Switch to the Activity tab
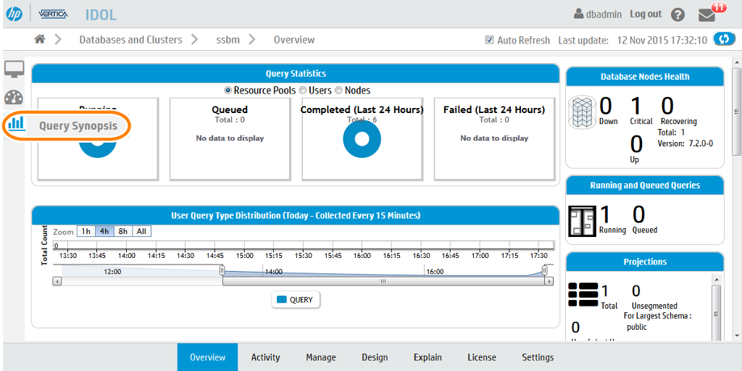 tap(265, 357)
